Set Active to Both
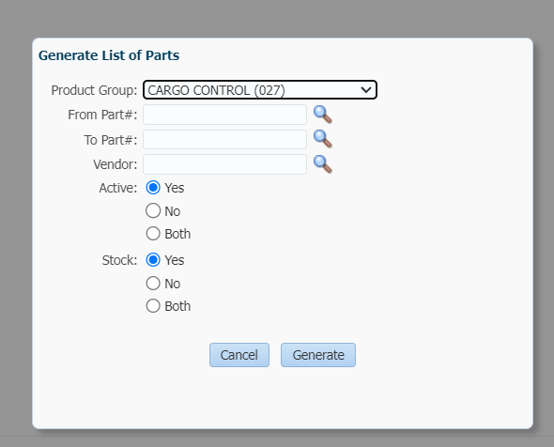This screenshot has width=554, height=447. coord(153,234)
